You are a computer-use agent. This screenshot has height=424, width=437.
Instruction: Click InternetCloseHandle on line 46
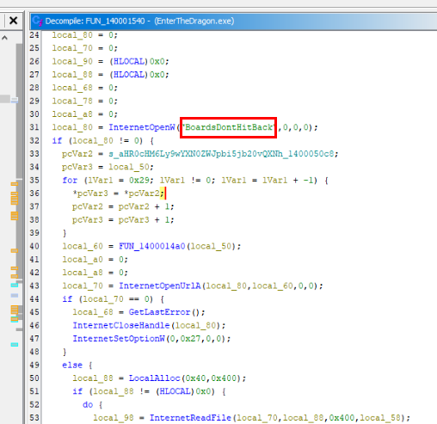click(x=121, y=325)
